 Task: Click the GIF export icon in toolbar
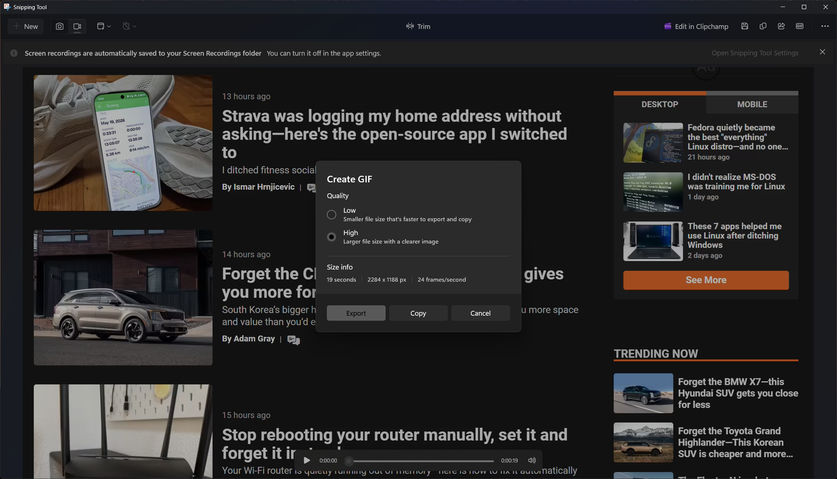(x=800, y=26)
